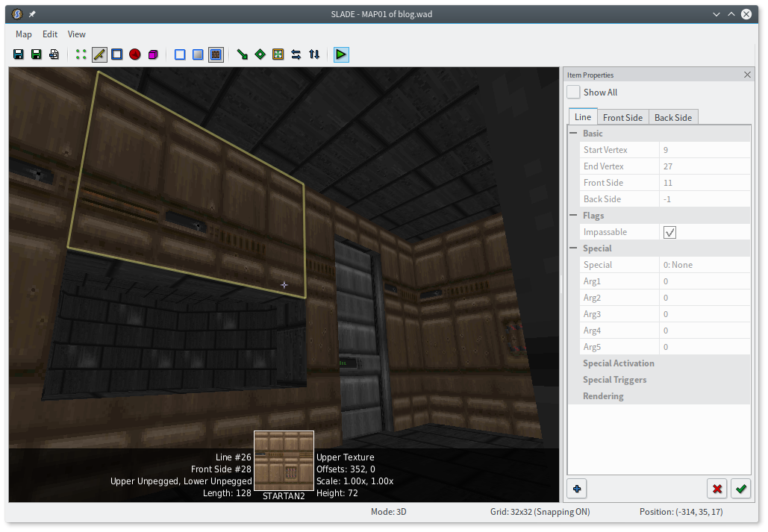Open the Edit menu
The width and height of the screenshot is (768, 532).
[x=50, y=34]
